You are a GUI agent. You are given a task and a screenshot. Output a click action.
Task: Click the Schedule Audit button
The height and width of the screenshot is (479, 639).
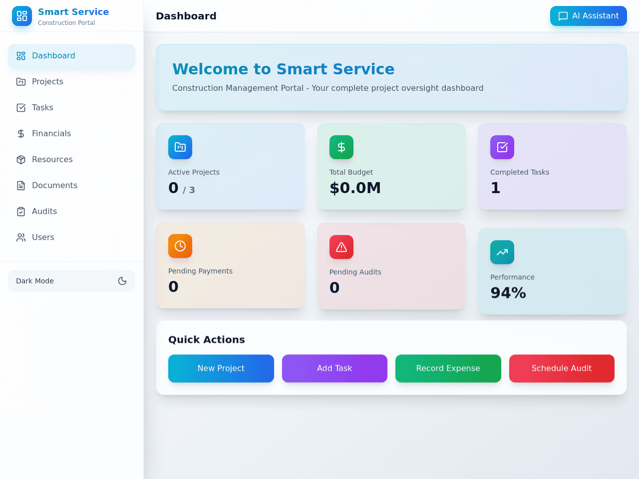[562, 369]
